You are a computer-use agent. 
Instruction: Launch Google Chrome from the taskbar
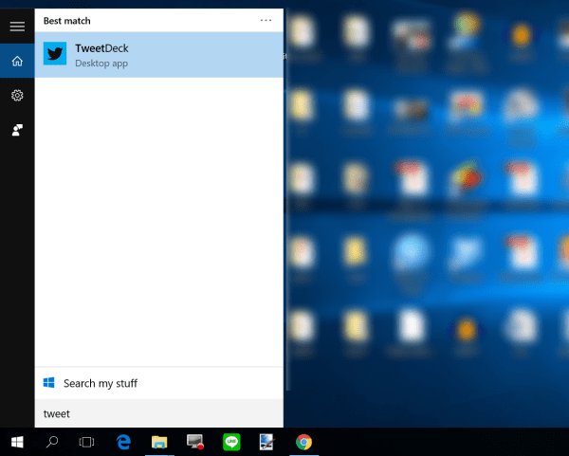tap(303, 442)
